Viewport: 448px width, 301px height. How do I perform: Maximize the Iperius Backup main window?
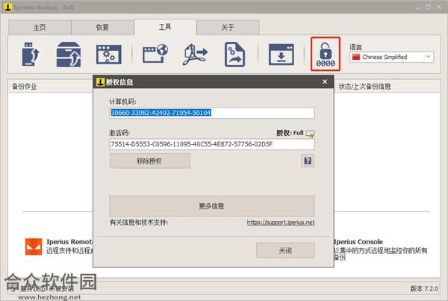click(x=429, y=7)
